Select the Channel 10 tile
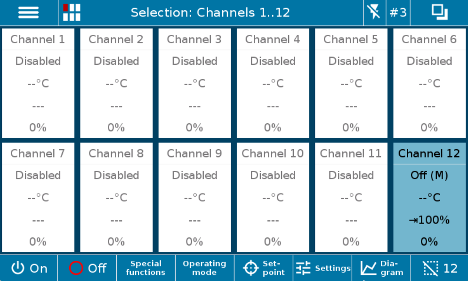Screen dimensions: 468x281 point(273,197)
